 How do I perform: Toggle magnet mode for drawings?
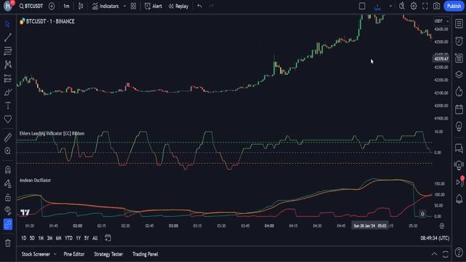[x=8, y=170]
